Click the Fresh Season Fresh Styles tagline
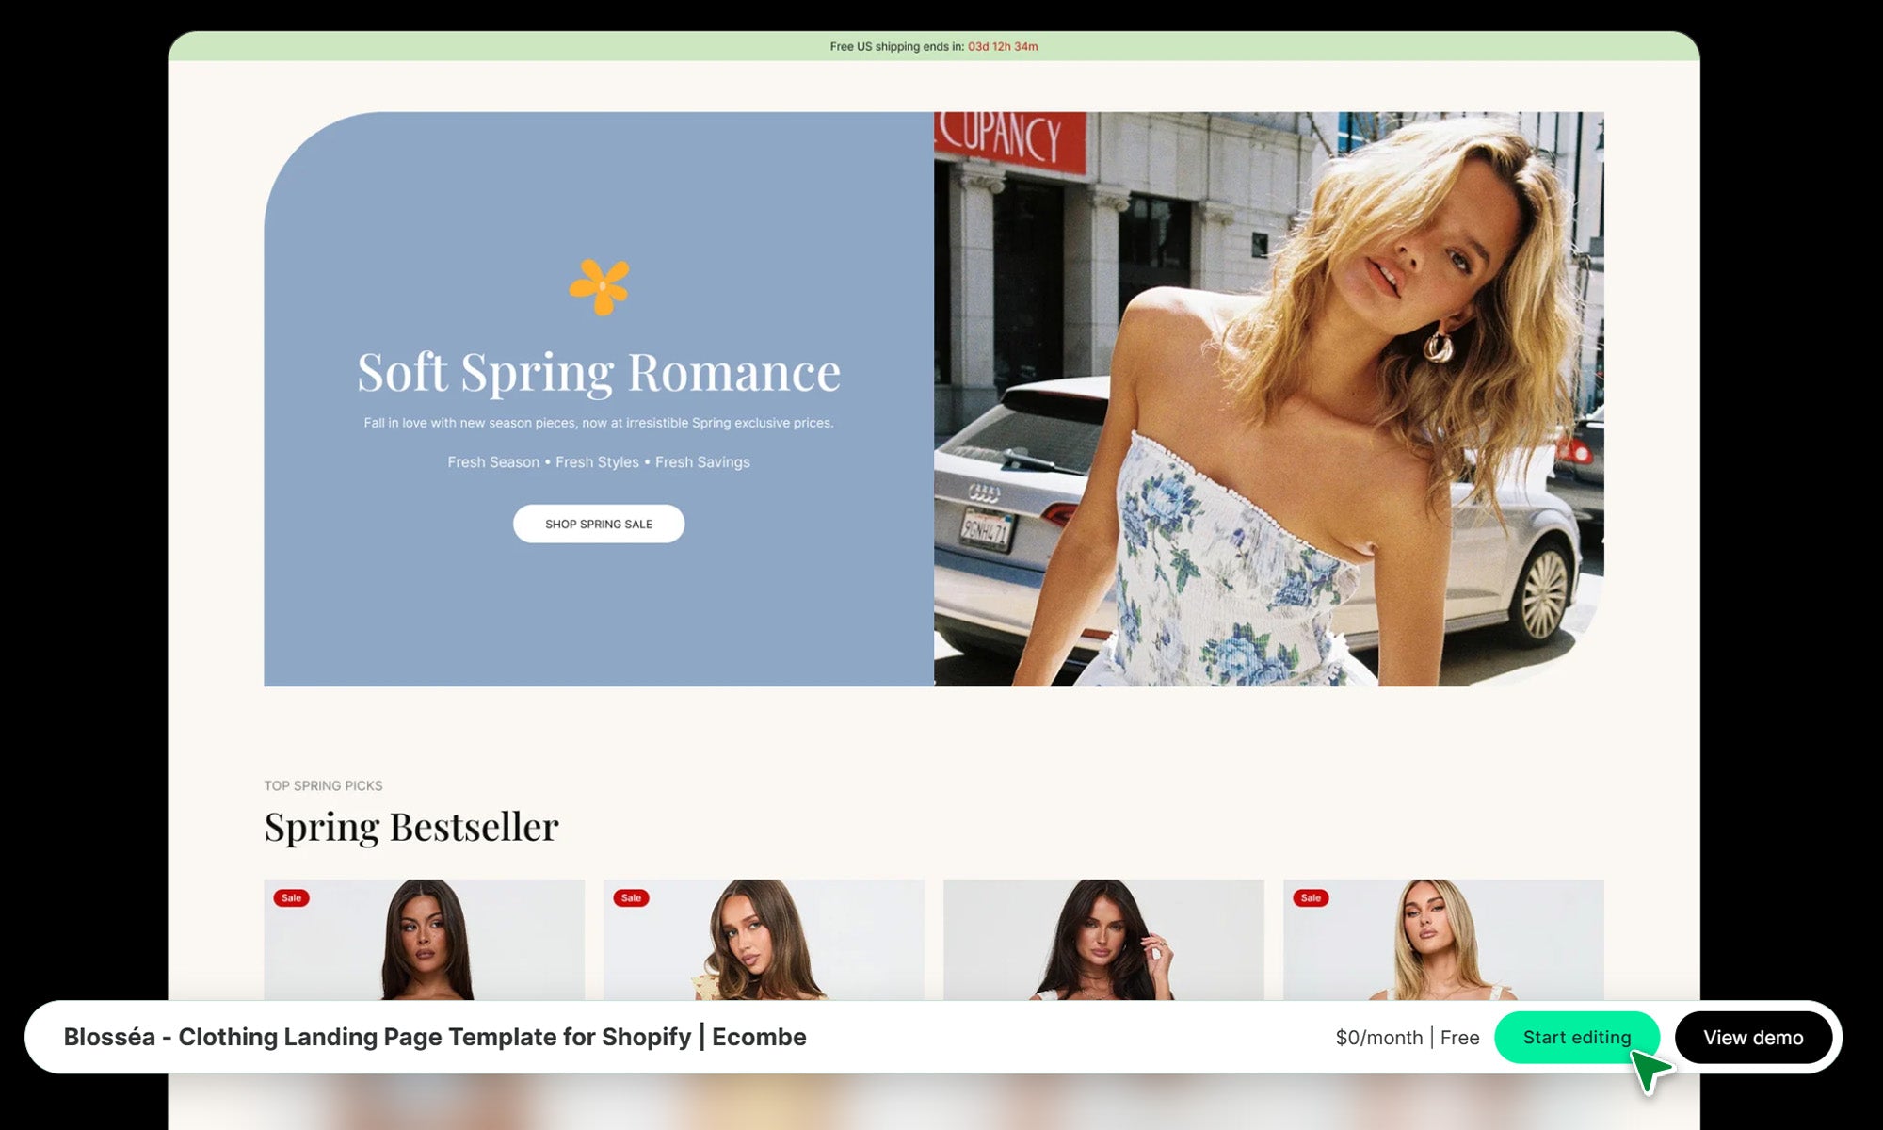 [599, 462]
